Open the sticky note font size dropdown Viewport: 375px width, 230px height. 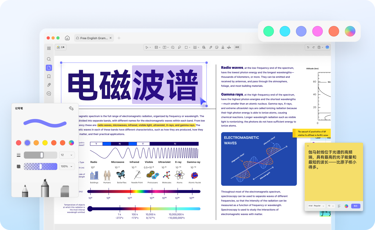pyautogui.click(x=331, y=206)
